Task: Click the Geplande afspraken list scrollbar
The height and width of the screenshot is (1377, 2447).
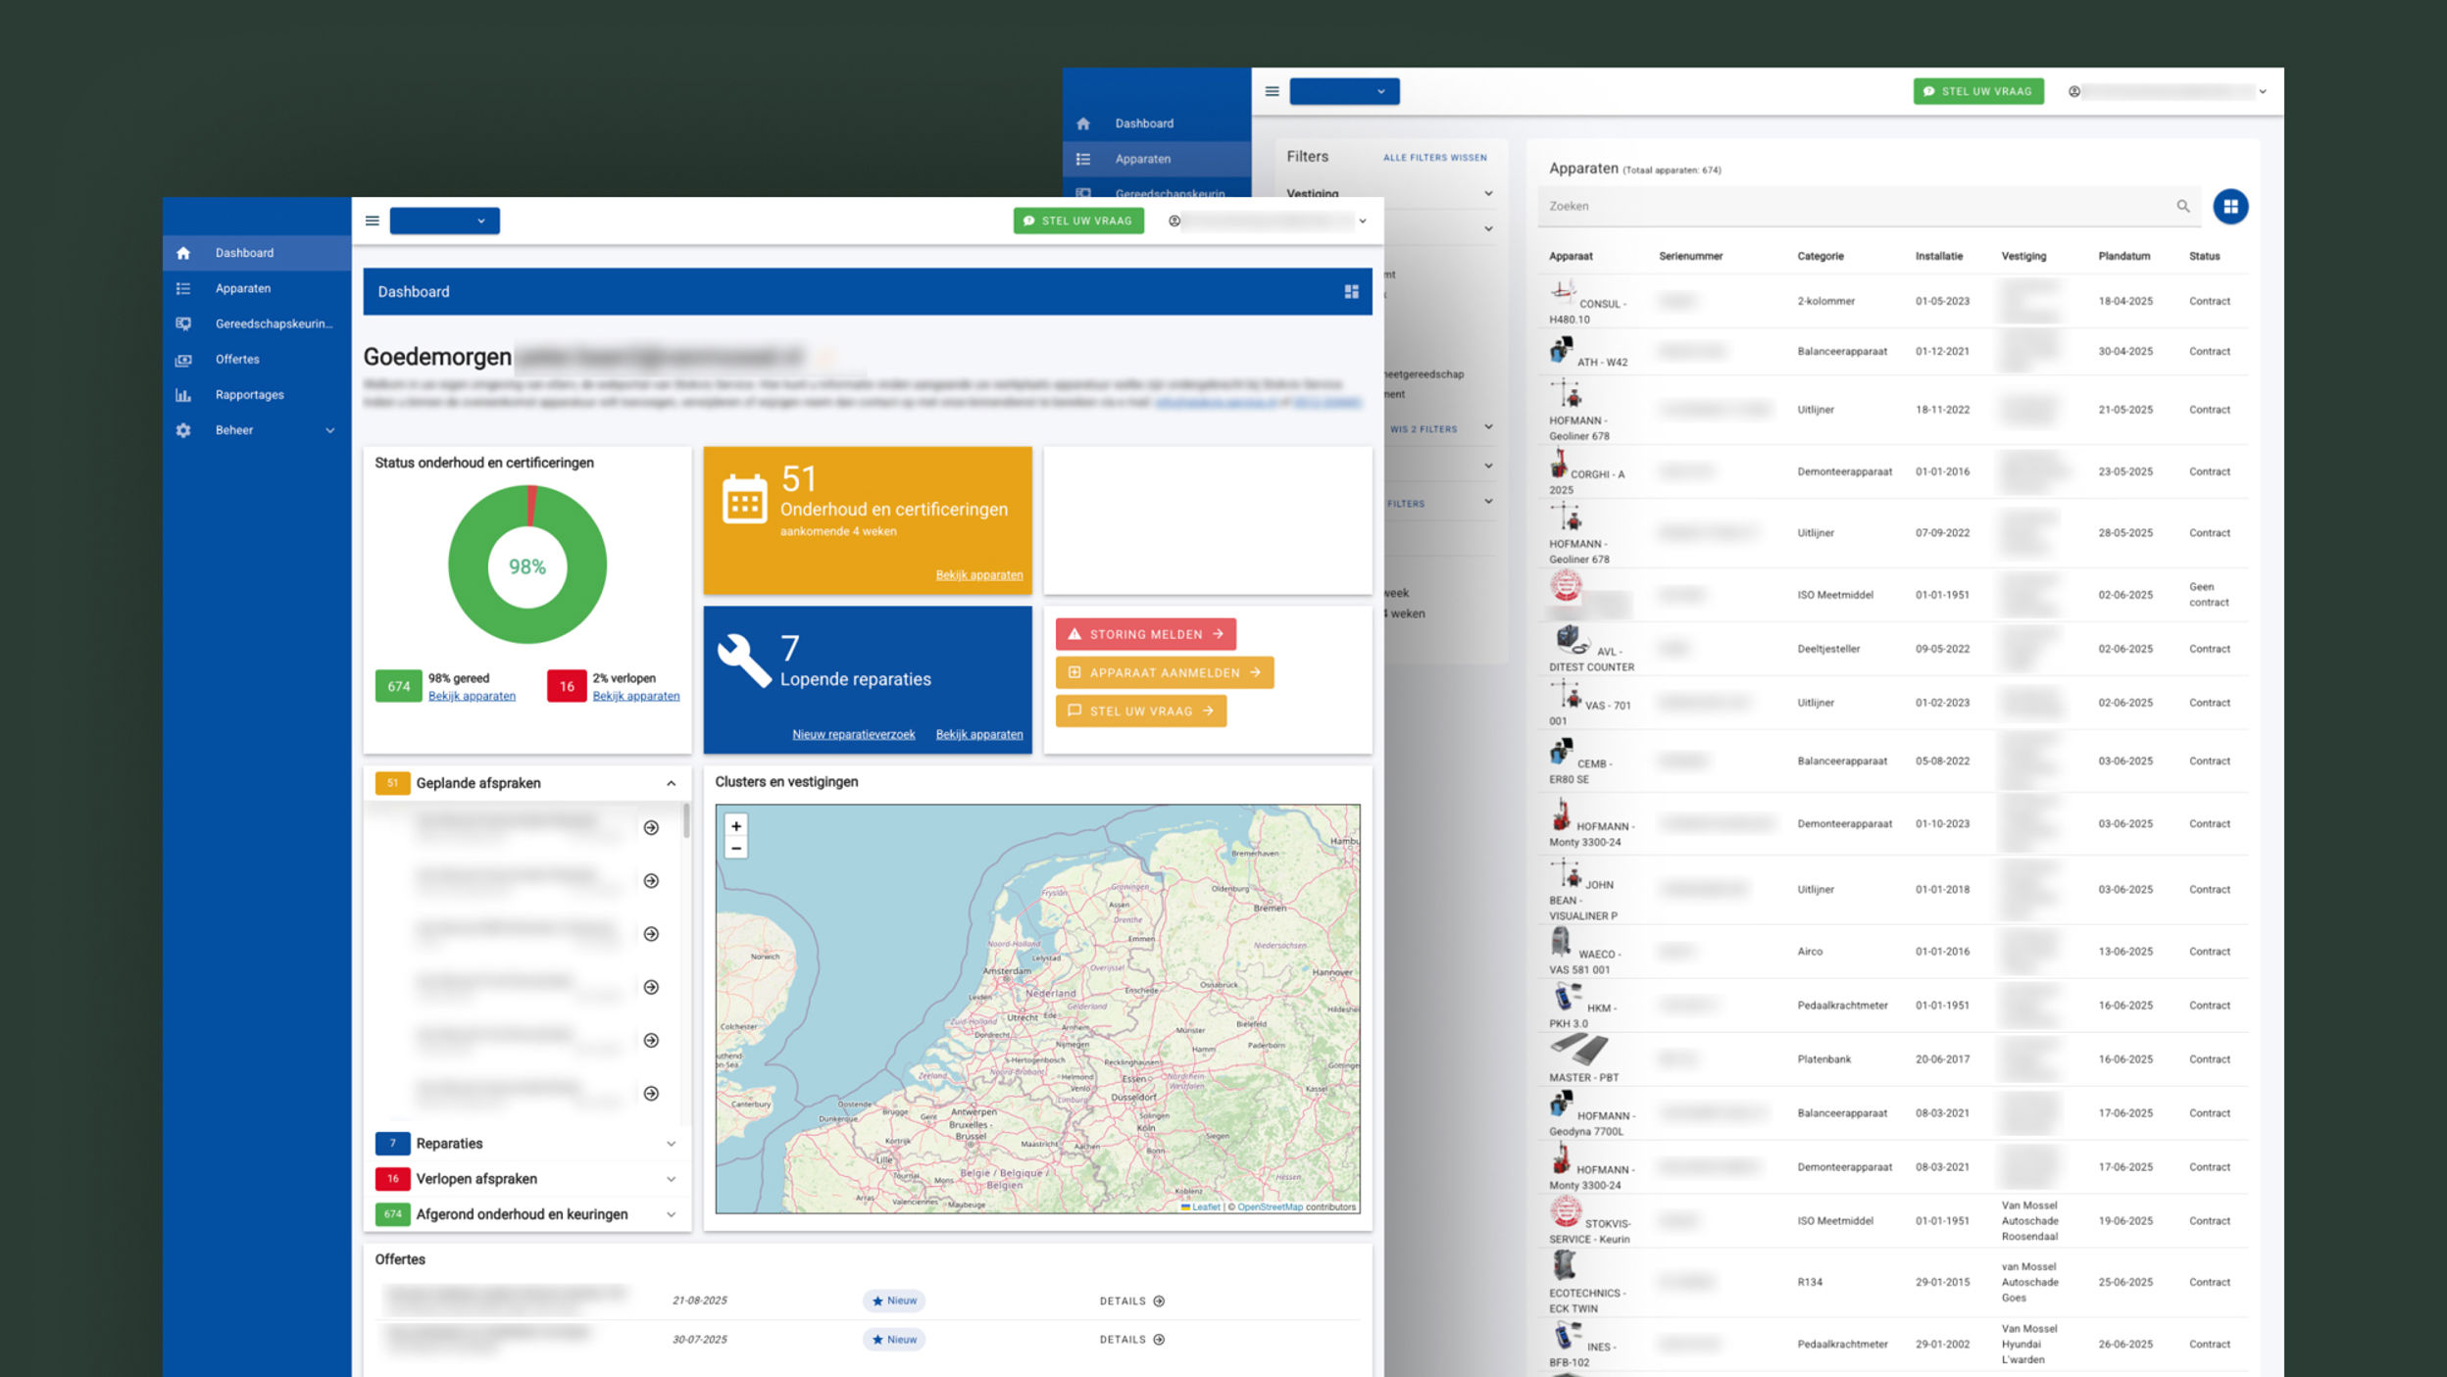Action: pyautogui.click(x=686, y=821)
